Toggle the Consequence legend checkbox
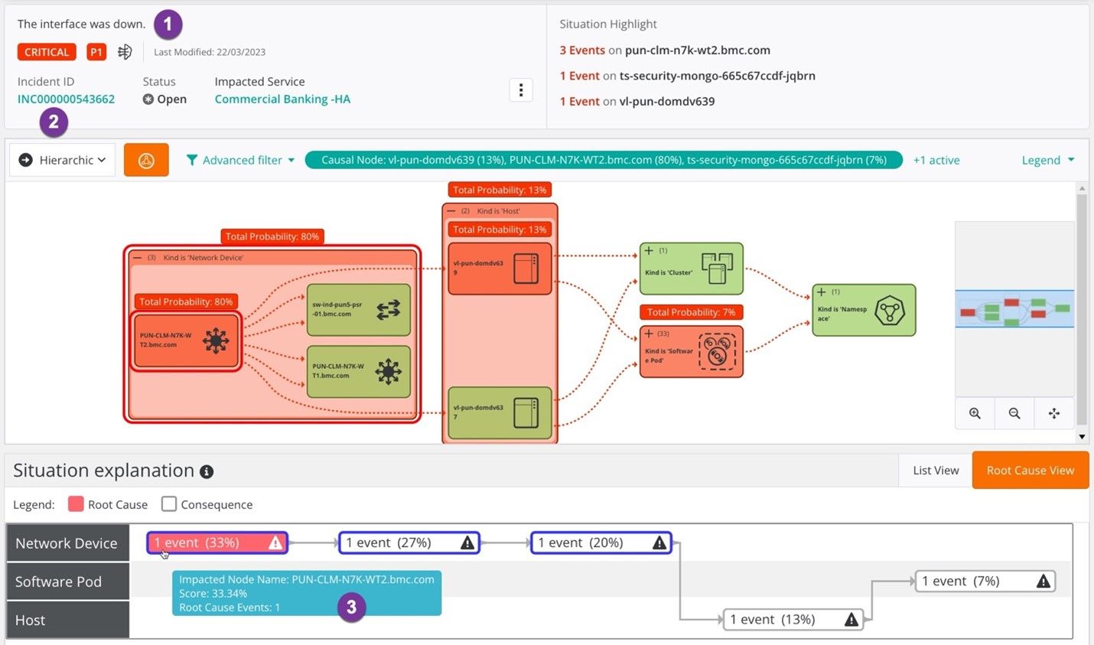This screenshot has width=1094, height=645. (x=169, y=503)
